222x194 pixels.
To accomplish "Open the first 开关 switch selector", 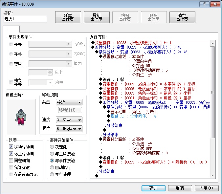I will [x=50, y=44].
